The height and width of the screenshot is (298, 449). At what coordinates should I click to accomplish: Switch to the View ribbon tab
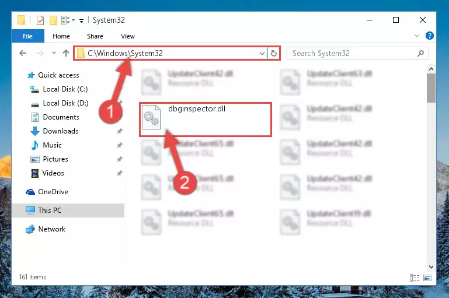tap(128, 36)
